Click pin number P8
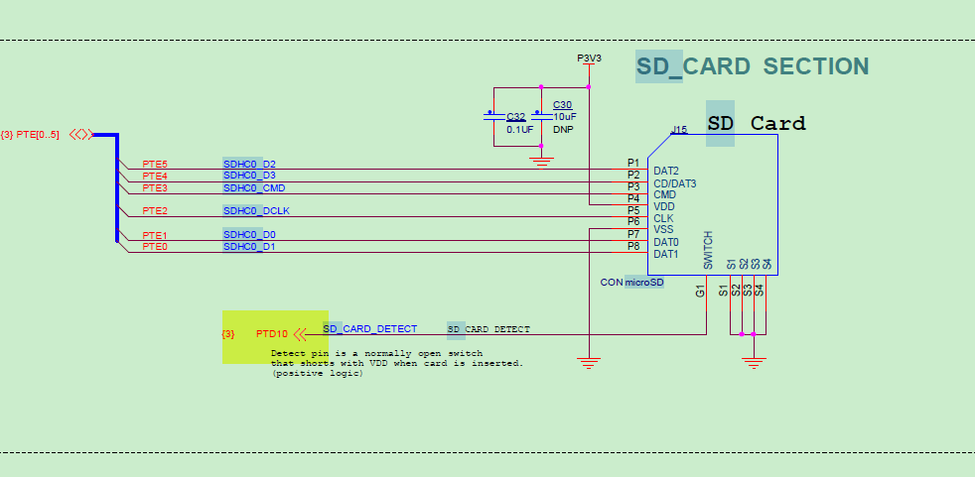 pyautogui.click(x=633, y=247)
